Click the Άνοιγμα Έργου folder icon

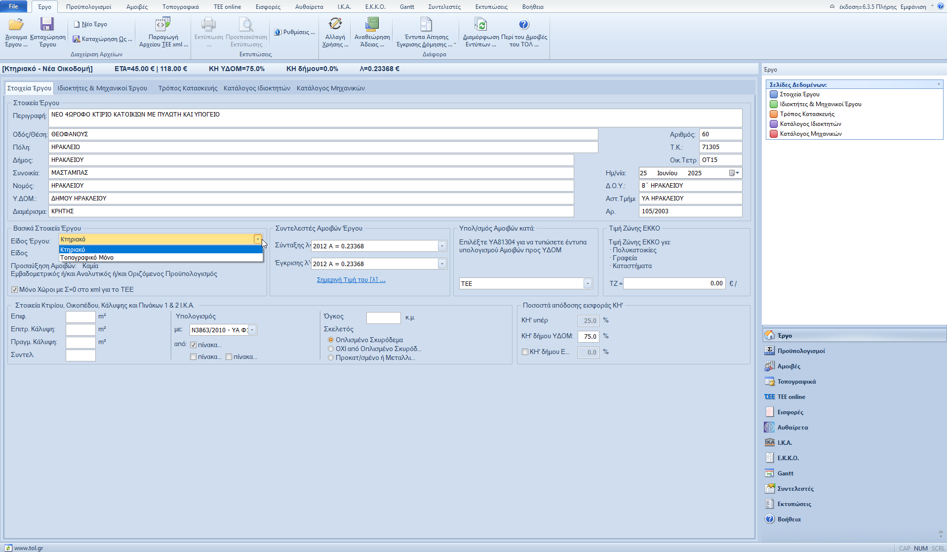[16, 25]
